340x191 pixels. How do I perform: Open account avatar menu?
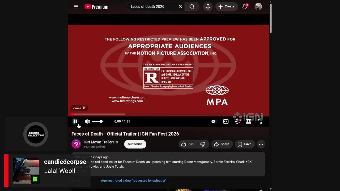[258, 7]
